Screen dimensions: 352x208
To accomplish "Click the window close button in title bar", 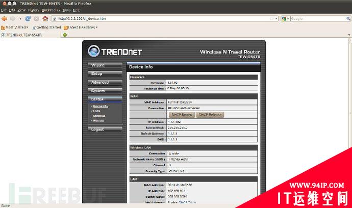I will coord(5,4).
